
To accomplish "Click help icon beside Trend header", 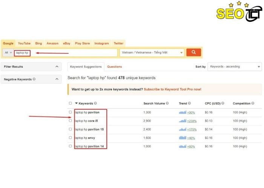I will click(189, 103).
